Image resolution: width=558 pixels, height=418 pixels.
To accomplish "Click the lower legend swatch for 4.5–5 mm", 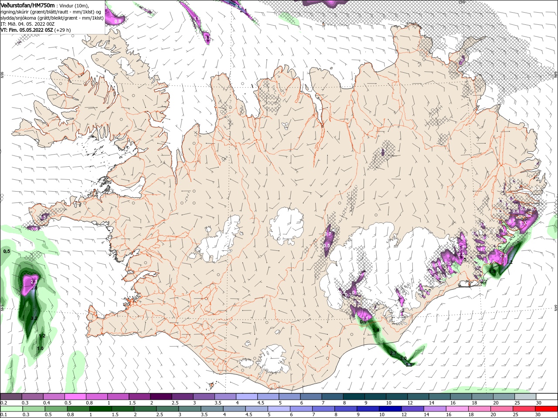I will pos(256,409).
